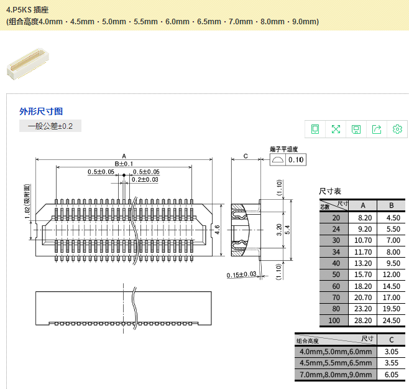Click column B header in dimension table
Screen dimensions: 409x389
392,206
